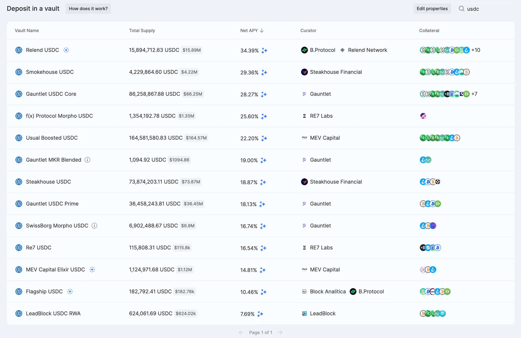Viewport: 521px width, 338px height.
Task: Click the LeadBlock curator logo
Action: tap(304, 313)
